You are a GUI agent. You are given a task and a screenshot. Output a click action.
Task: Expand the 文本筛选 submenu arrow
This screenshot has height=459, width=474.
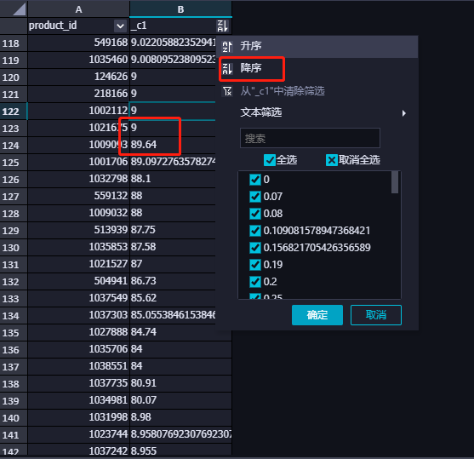click(404, 113)
